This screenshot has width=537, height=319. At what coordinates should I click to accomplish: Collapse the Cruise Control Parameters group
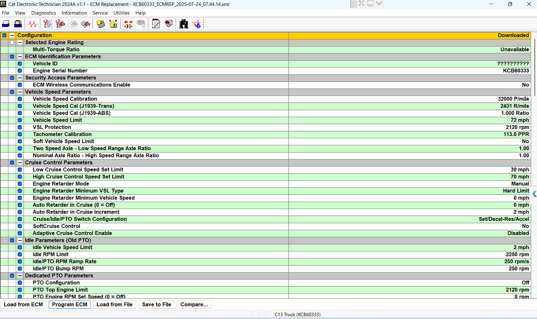(20, 163)
